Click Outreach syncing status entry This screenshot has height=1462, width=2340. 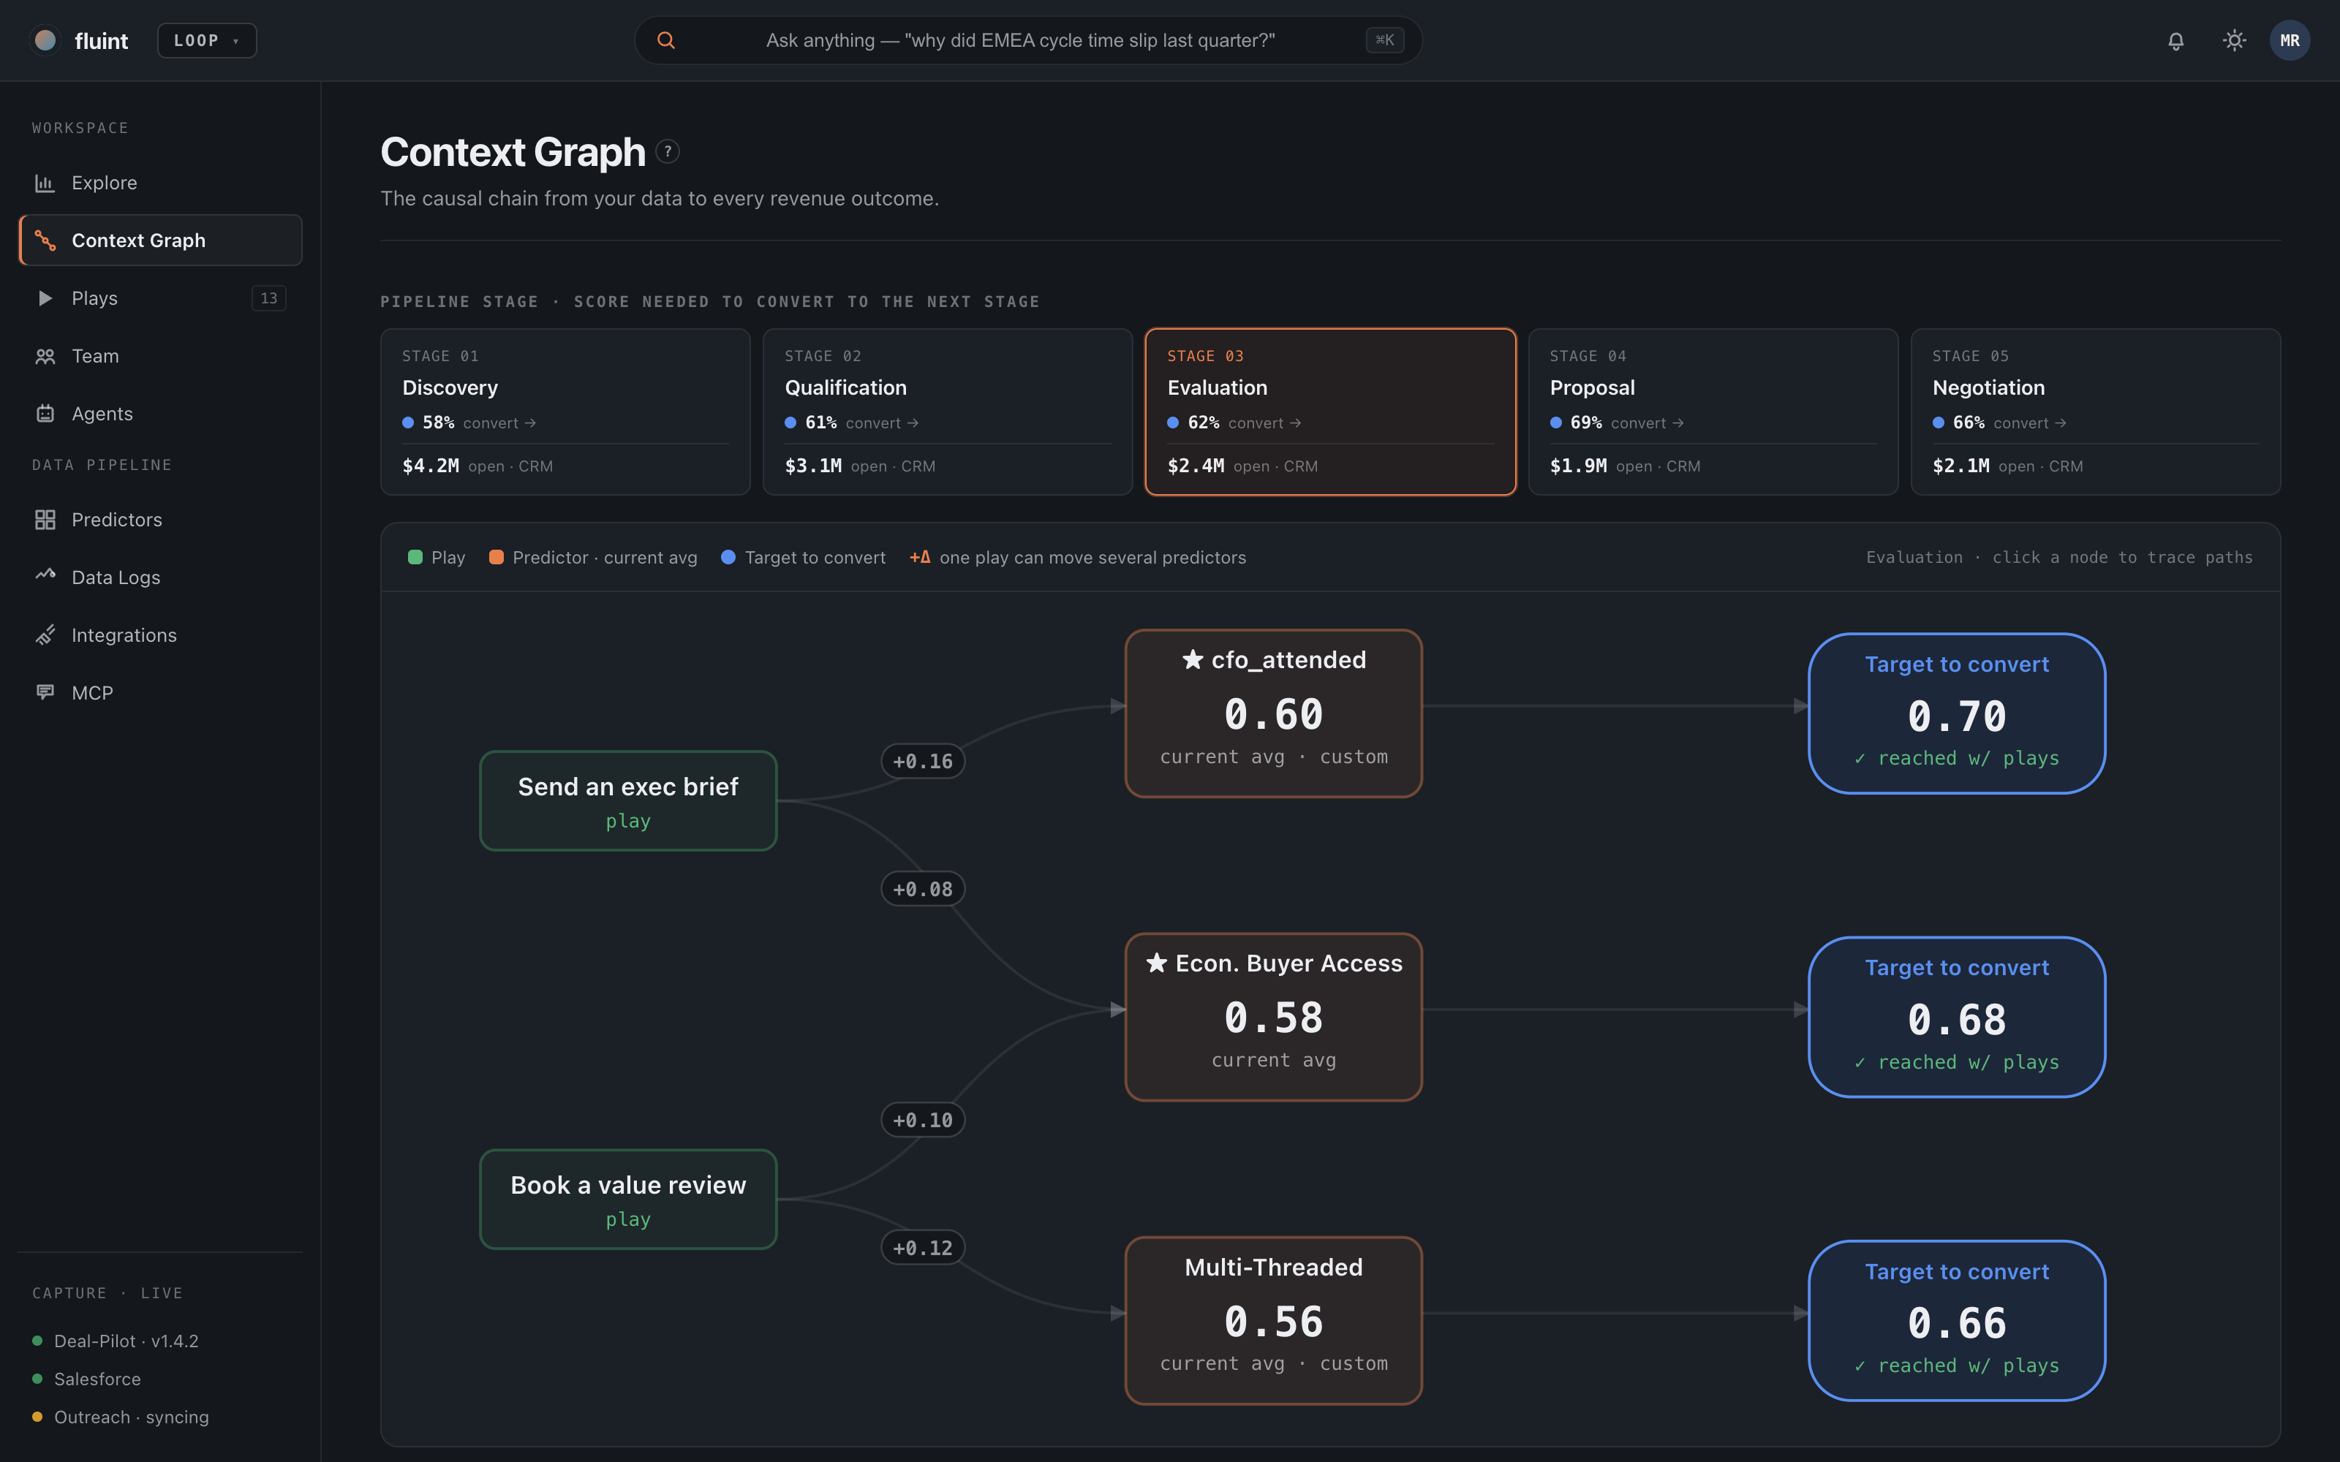pos(121,1417)
